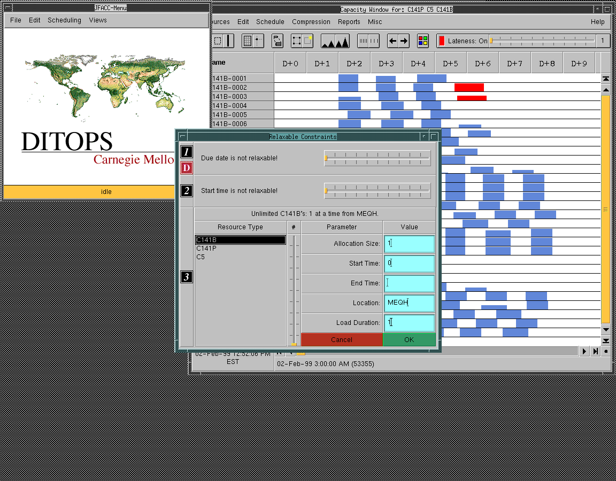Image resolution: width=616 pixels, height=481 pixels.
Task: Open the Compression menu
Action: pyautogui.click(x=311, y=22)
